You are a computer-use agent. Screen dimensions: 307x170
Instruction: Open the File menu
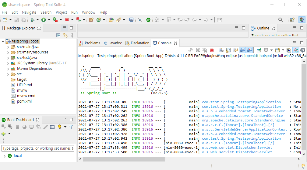point(5,12)
